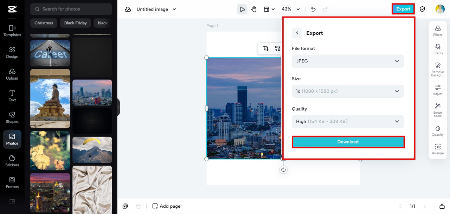
Task: Open the Quality High dropdown
Action: (x=348, y=121)
